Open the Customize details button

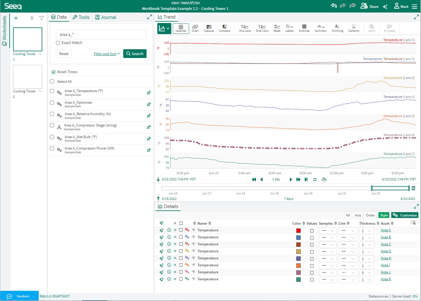coord(405,215)
